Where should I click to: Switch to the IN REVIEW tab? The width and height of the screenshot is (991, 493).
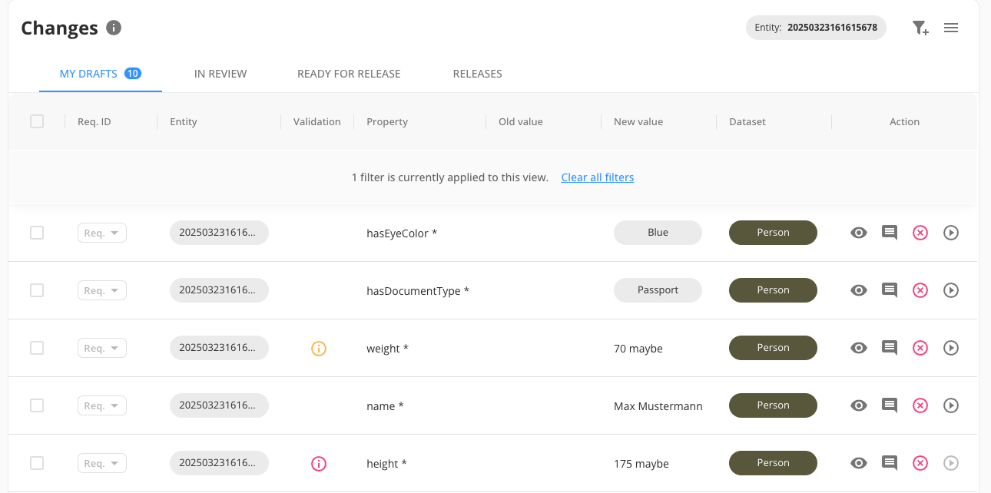[220, 74]
